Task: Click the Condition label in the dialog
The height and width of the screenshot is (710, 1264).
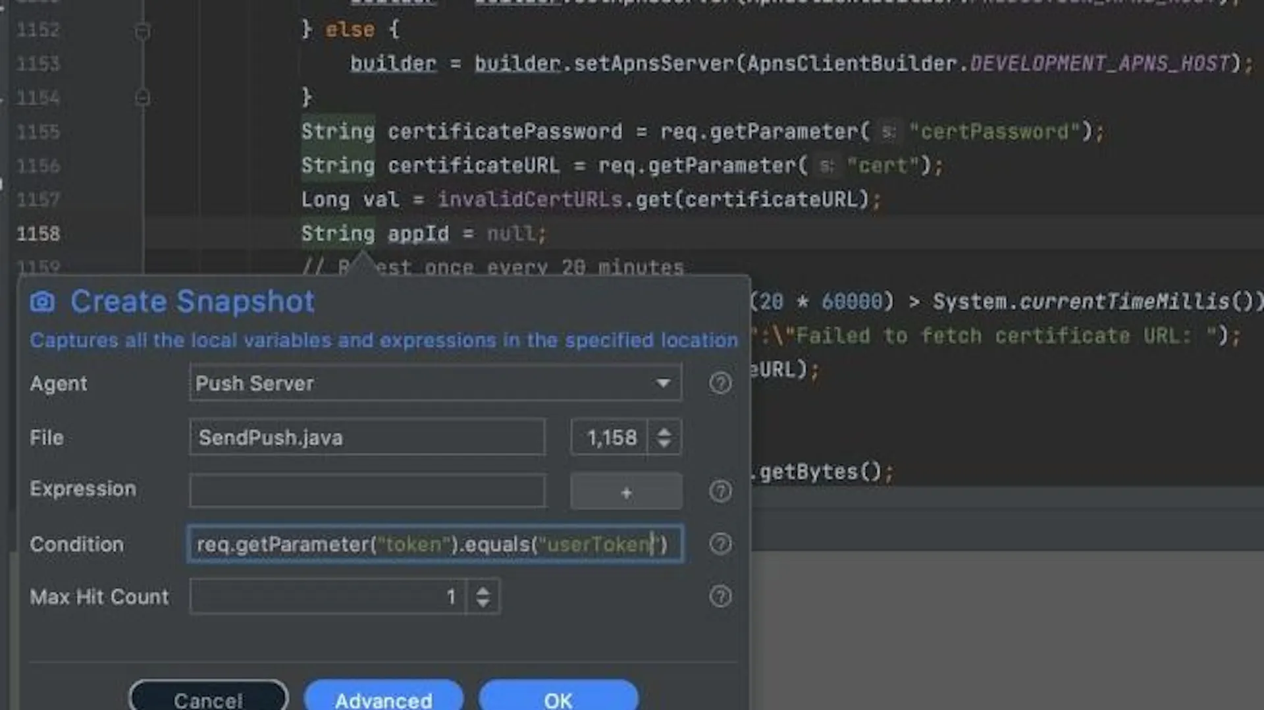Action: coord(76,544)
